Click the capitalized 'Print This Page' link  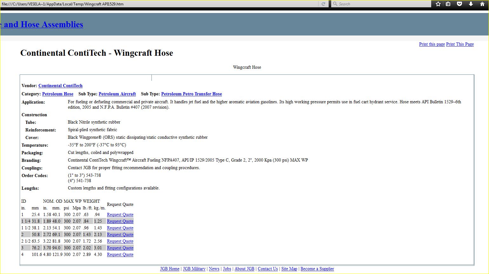460,44
